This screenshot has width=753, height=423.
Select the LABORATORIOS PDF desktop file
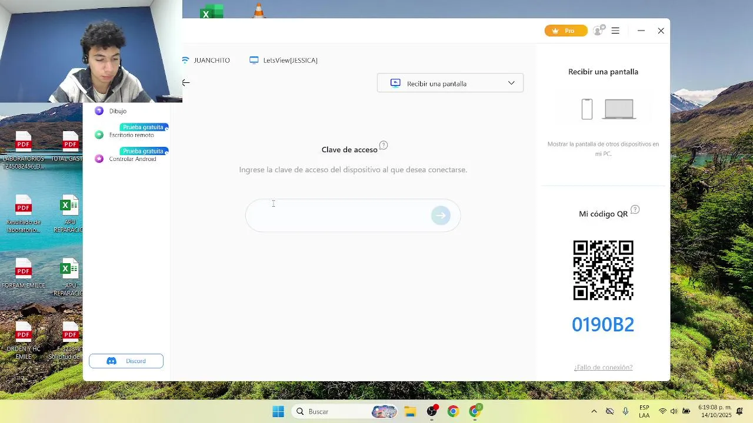point(24,150)
